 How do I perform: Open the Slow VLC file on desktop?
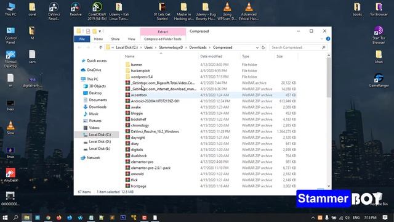[10, 128]
